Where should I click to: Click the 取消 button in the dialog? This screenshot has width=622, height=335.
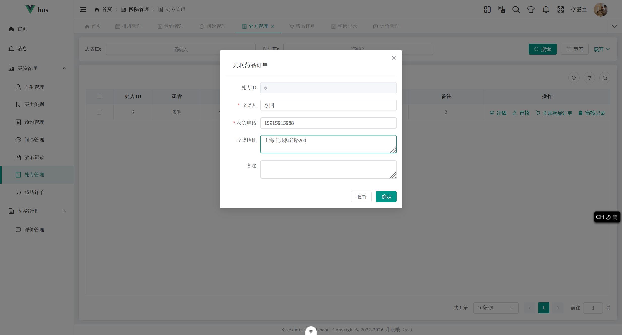pos(361,197)
